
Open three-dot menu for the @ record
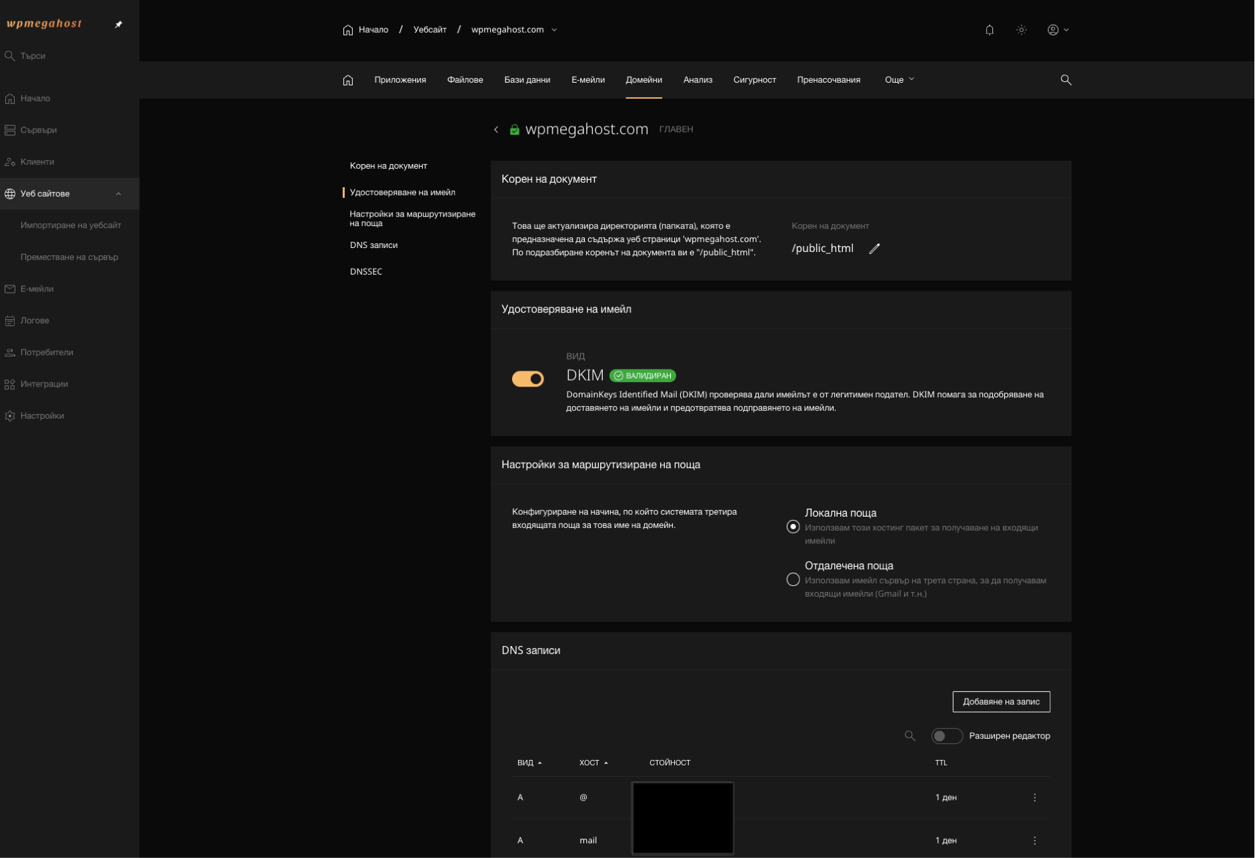1035,797
